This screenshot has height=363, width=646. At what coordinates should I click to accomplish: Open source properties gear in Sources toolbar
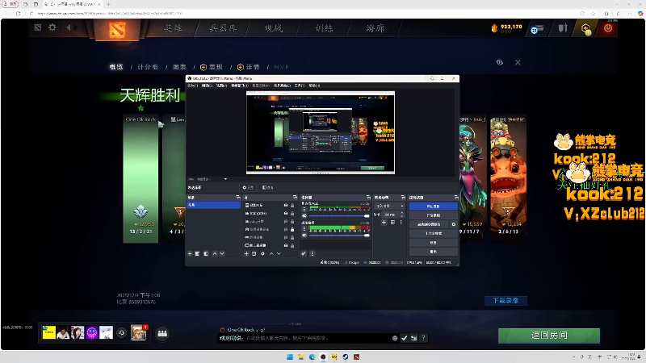pyautogui.click(x=262, y=254)
